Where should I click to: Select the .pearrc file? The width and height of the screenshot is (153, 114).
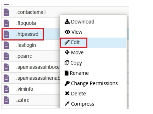pyautogui.click(x=24, y=56)
